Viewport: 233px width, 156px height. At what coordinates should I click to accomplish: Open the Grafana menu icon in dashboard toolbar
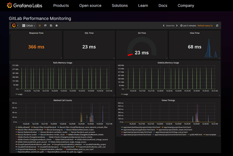click(14, 26)
